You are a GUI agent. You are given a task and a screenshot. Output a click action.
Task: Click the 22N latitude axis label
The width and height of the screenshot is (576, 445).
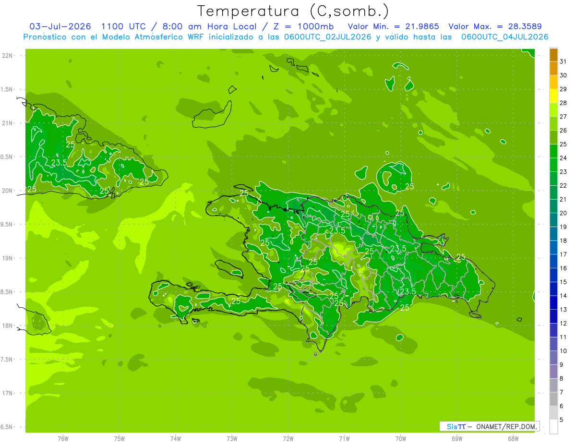click(x=7, y=56)
